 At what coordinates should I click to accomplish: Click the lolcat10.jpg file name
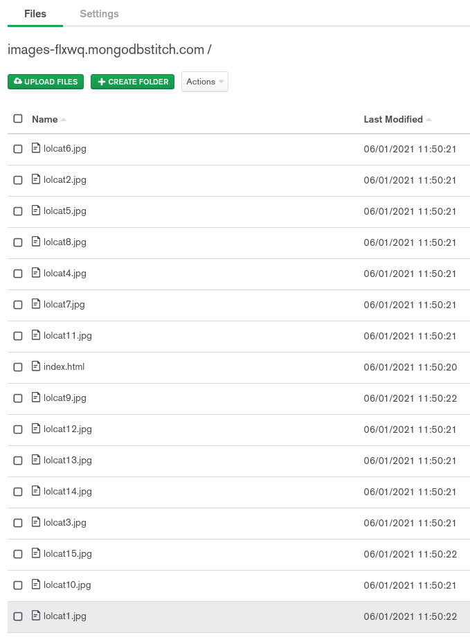point(67,585)
